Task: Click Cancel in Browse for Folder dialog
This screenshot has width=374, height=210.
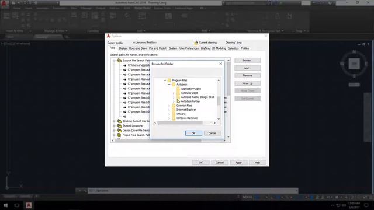Action: click(212, 133)
